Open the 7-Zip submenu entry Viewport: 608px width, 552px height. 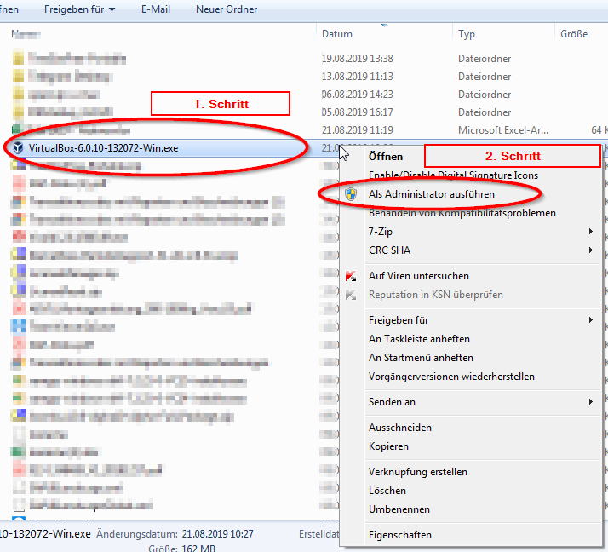tap(381, 232)
